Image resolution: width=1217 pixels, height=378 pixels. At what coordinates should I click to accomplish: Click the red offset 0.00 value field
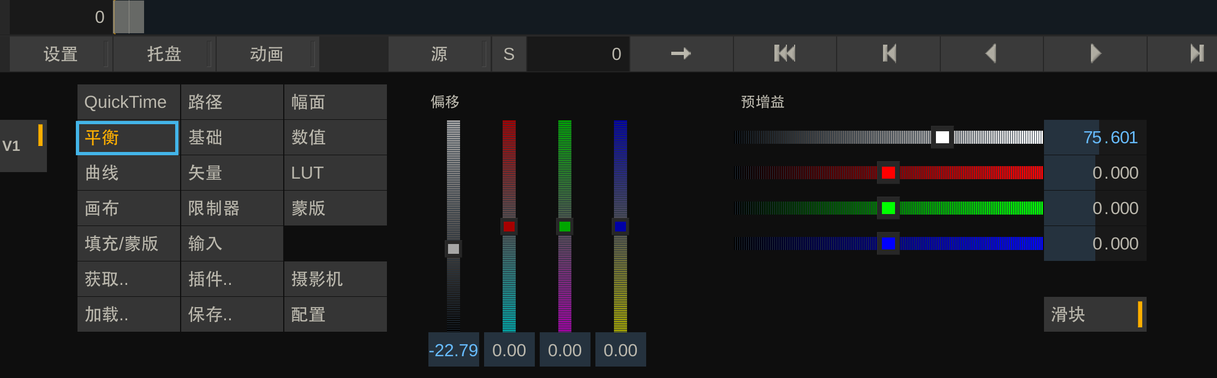tap(509, 350)
